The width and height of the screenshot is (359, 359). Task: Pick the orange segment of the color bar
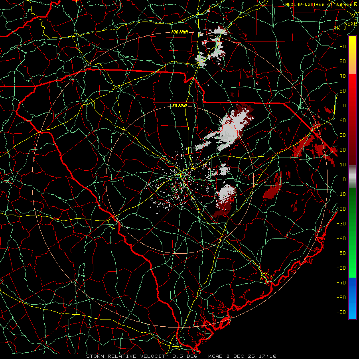click(352, 67)
